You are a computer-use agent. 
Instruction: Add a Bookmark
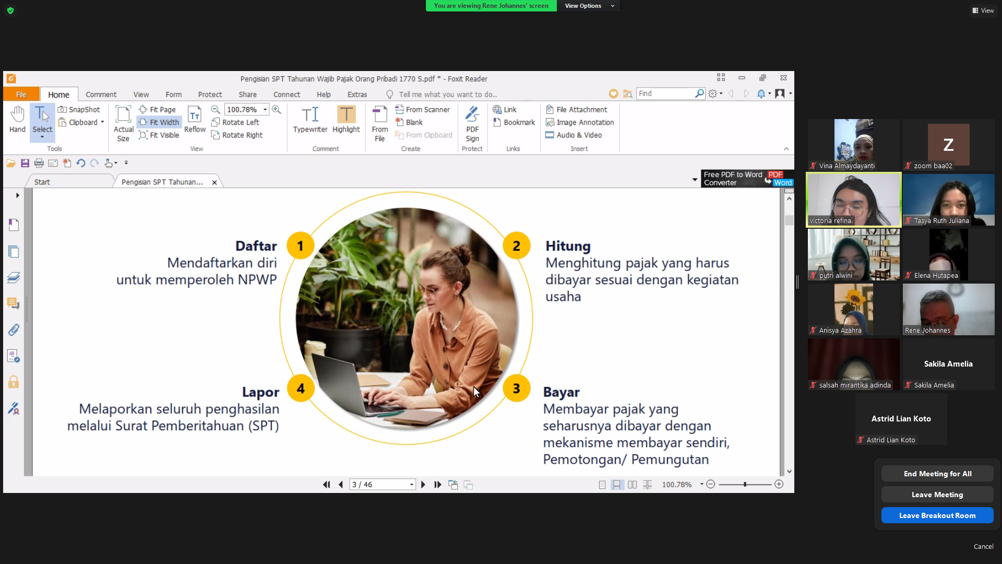click(514, 122)
